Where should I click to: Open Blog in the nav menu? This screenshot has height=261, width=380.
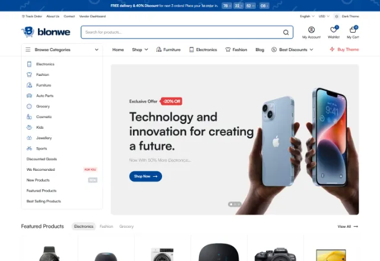pos(260,50)
